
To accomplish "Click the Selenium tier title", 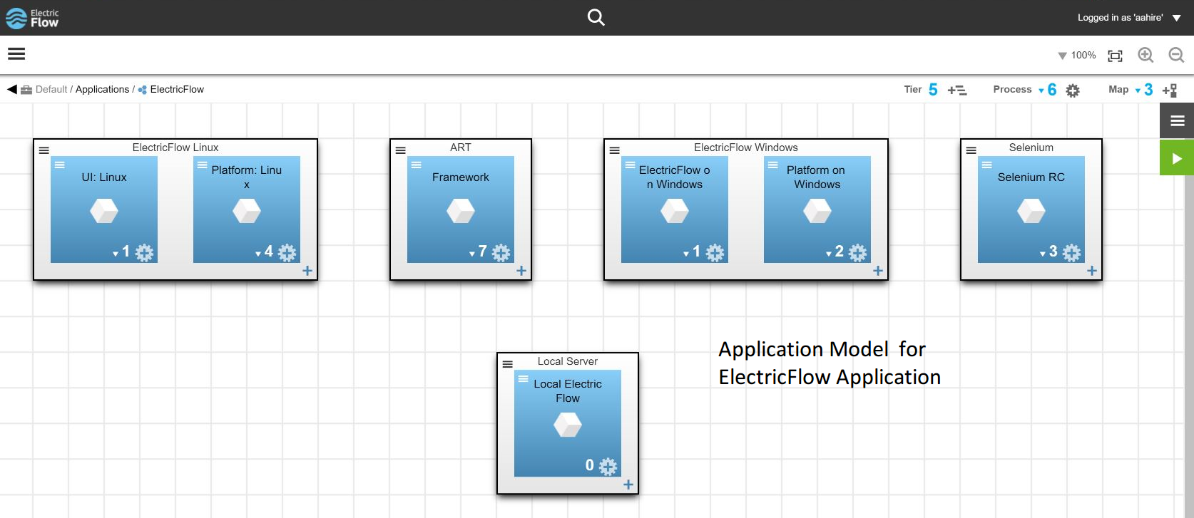I will click(1031, 147).
